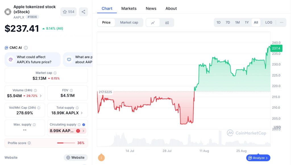The image size is (291, 165).
Task: Enable LOG scale on chart
Action: (x=269, y=22)
